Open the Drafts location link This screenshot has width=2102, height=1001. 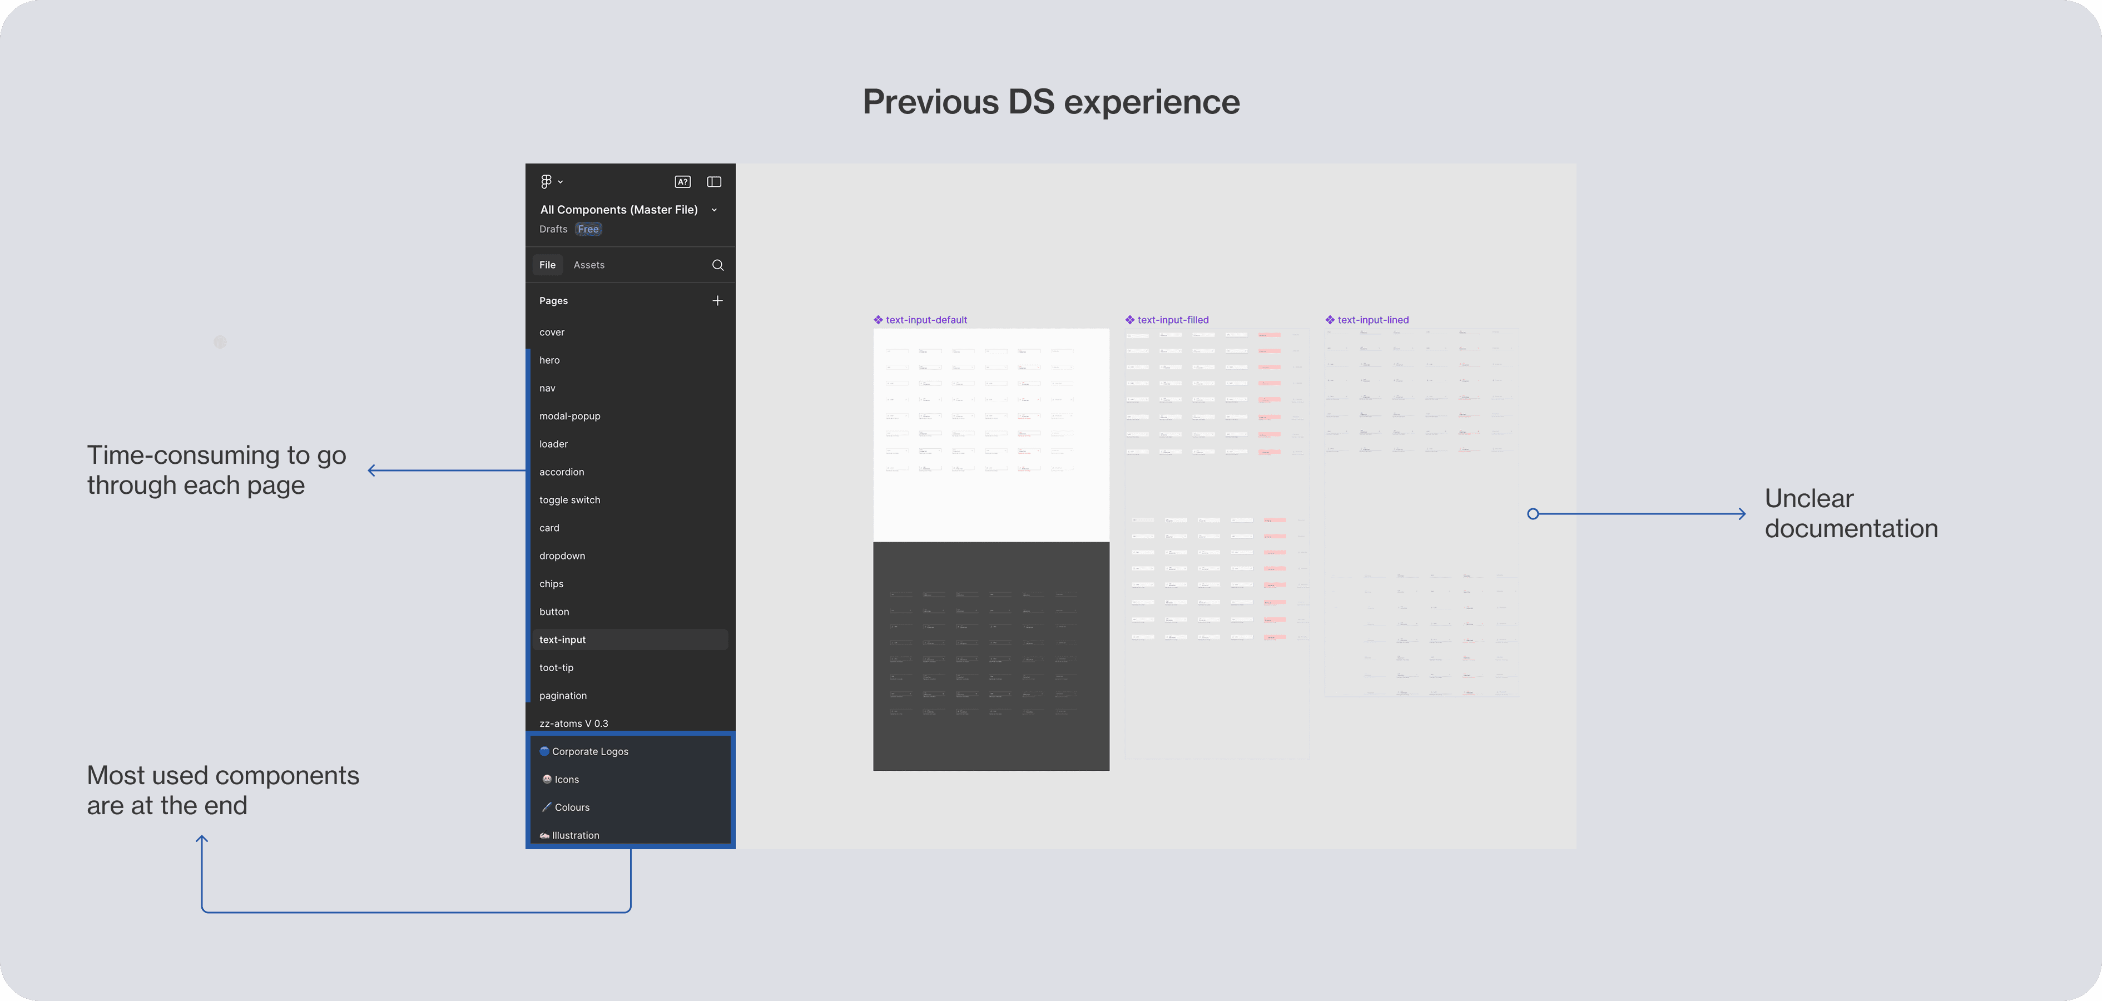(x=553, y=229)
